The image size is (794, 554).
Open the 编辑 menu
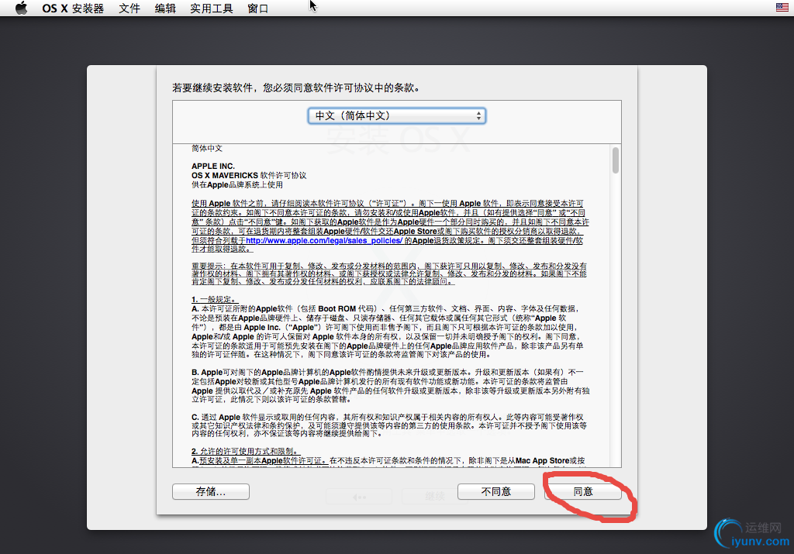[165, 9]
